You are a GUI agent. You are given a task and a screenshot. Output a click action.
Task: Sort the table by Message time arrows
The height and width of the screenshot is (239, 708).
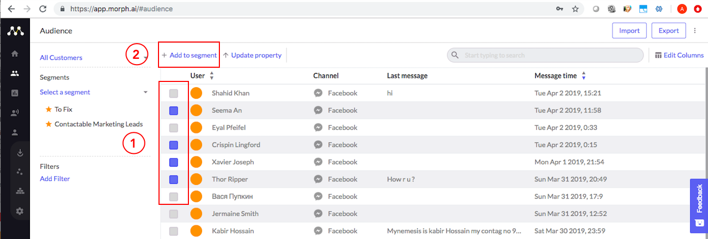584,76
